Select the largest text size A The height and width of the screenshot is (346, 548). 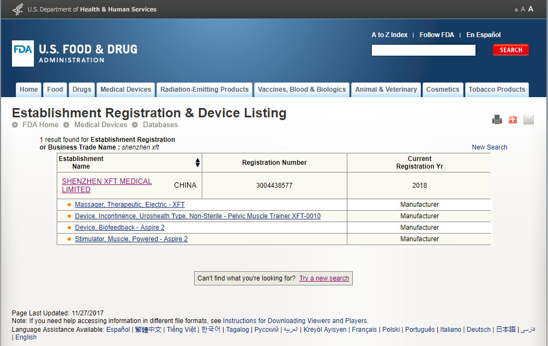tap(531, 9)
